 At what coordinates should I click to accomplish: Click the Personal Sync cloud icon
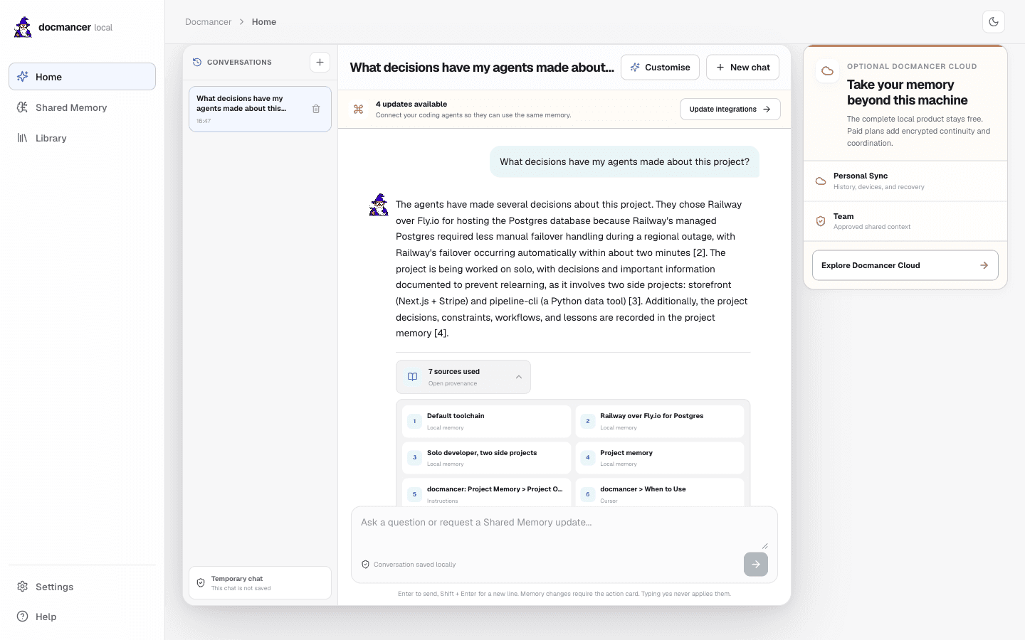click(821, 181)
